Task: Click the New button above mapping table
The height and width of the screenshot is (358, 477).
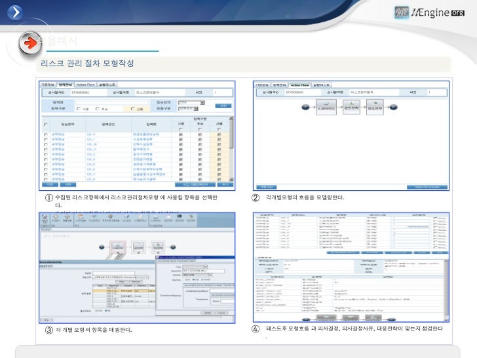Action: coord(122,281)
